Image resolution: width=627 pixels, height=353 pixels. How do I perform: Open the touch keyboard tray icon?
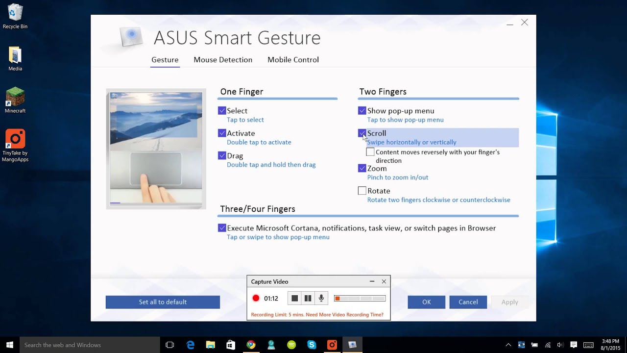pyautogui.click(x=588, y=345)
